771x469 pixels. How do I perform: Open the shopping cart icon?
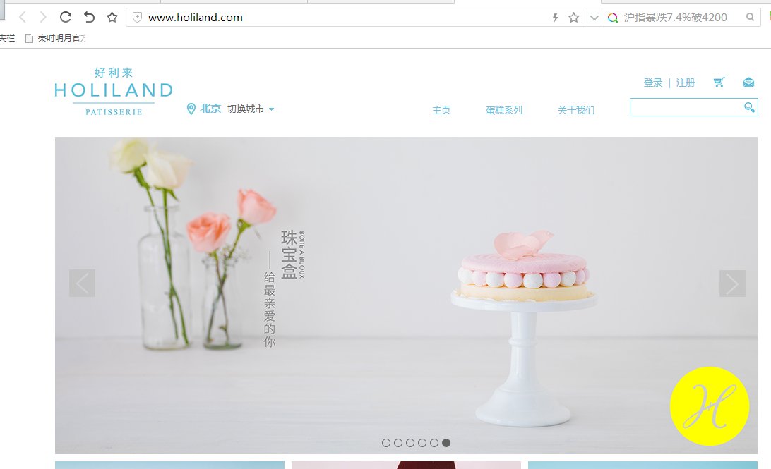click(x=719, y=82)
